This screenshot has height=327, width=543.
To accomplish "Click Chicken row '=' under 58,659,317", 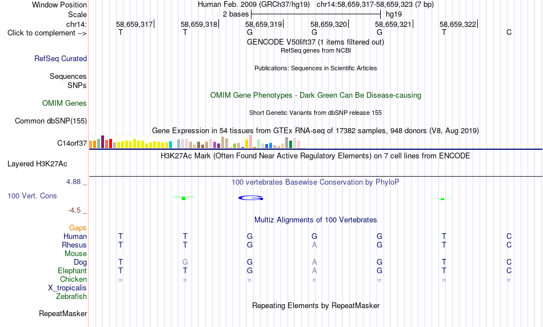I will tap(120, 280).
